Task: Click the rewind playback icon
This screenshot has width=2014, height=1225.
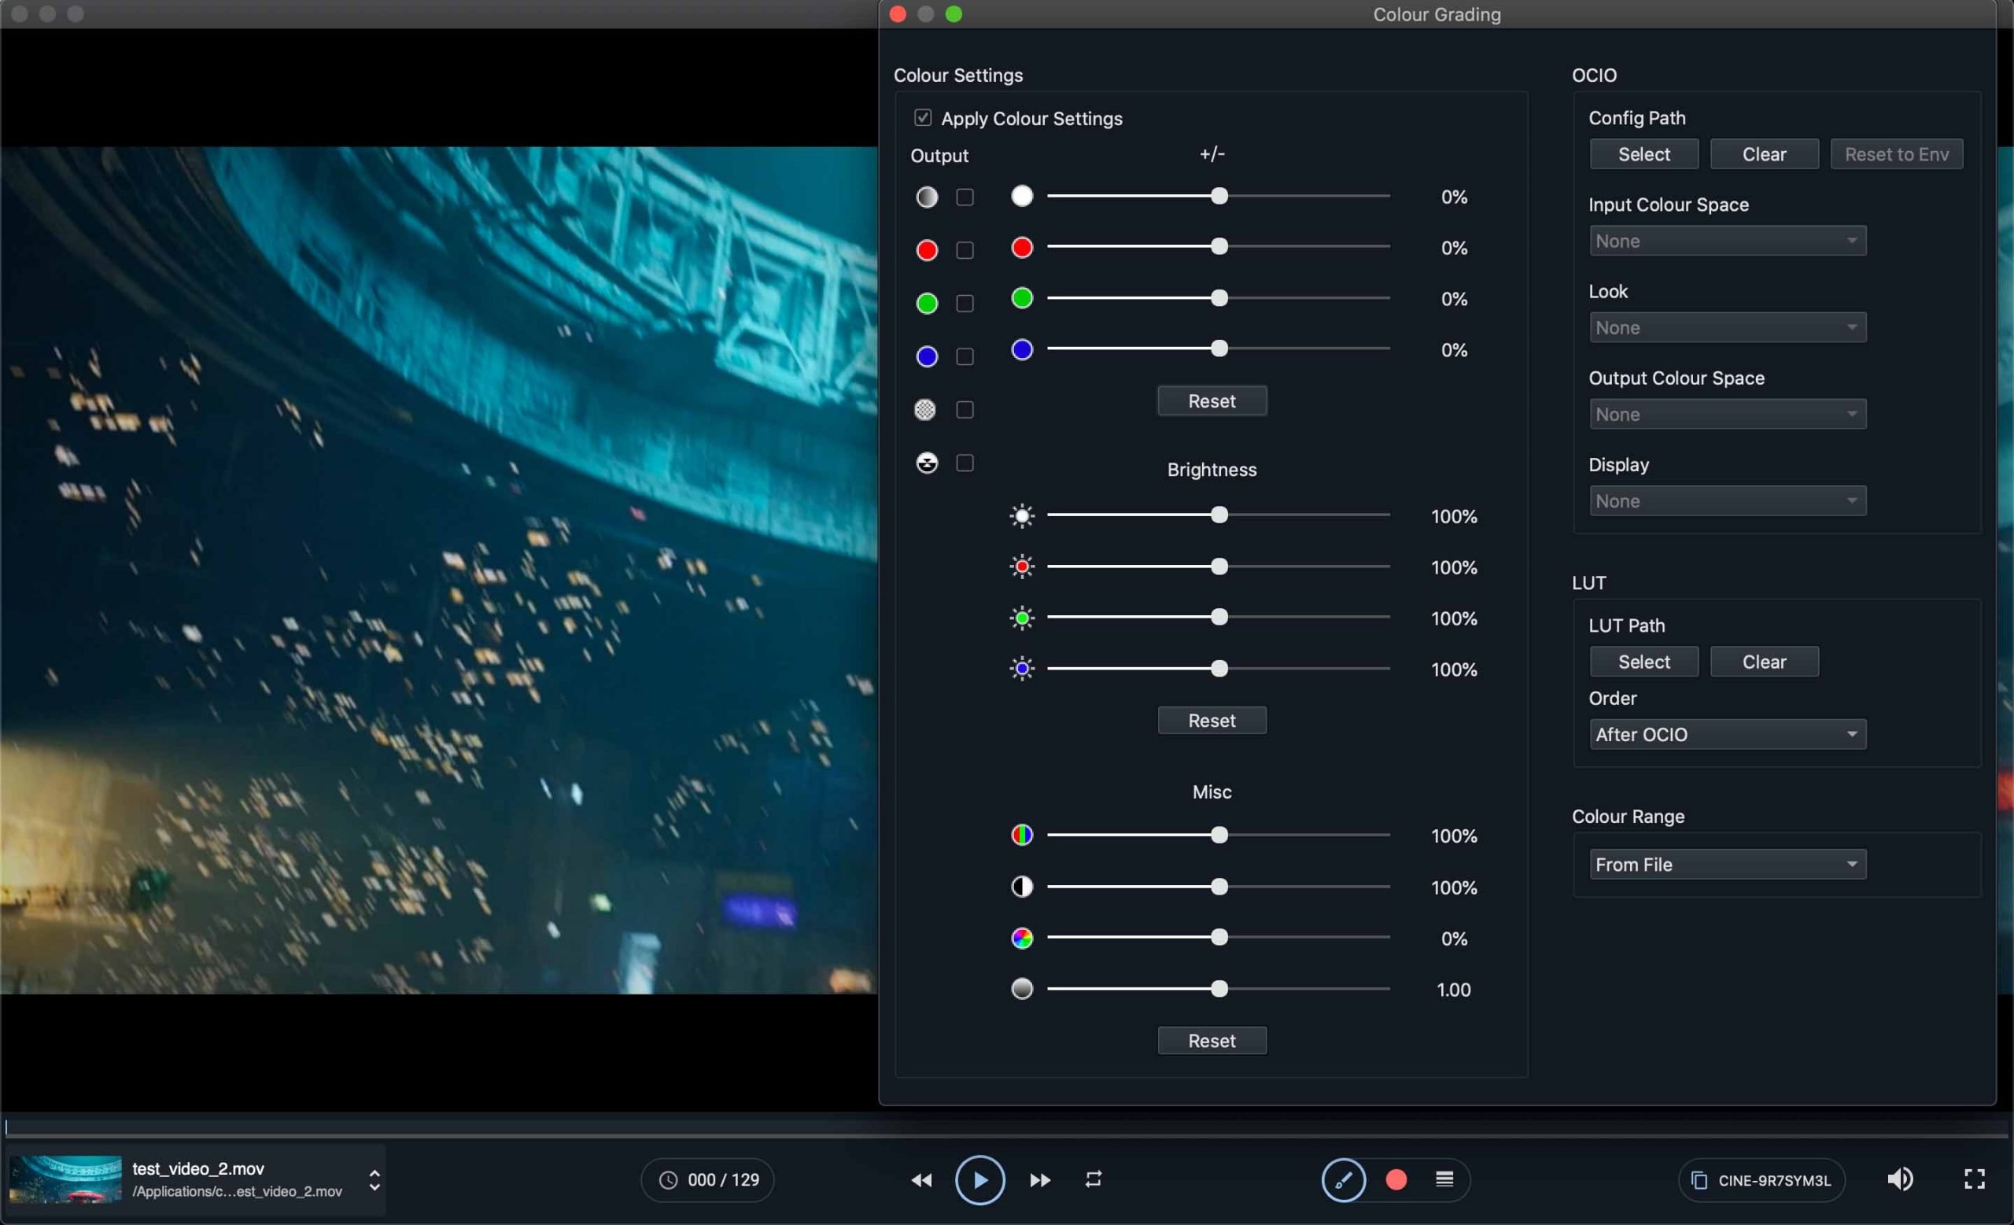Action: click(921, 1179)
